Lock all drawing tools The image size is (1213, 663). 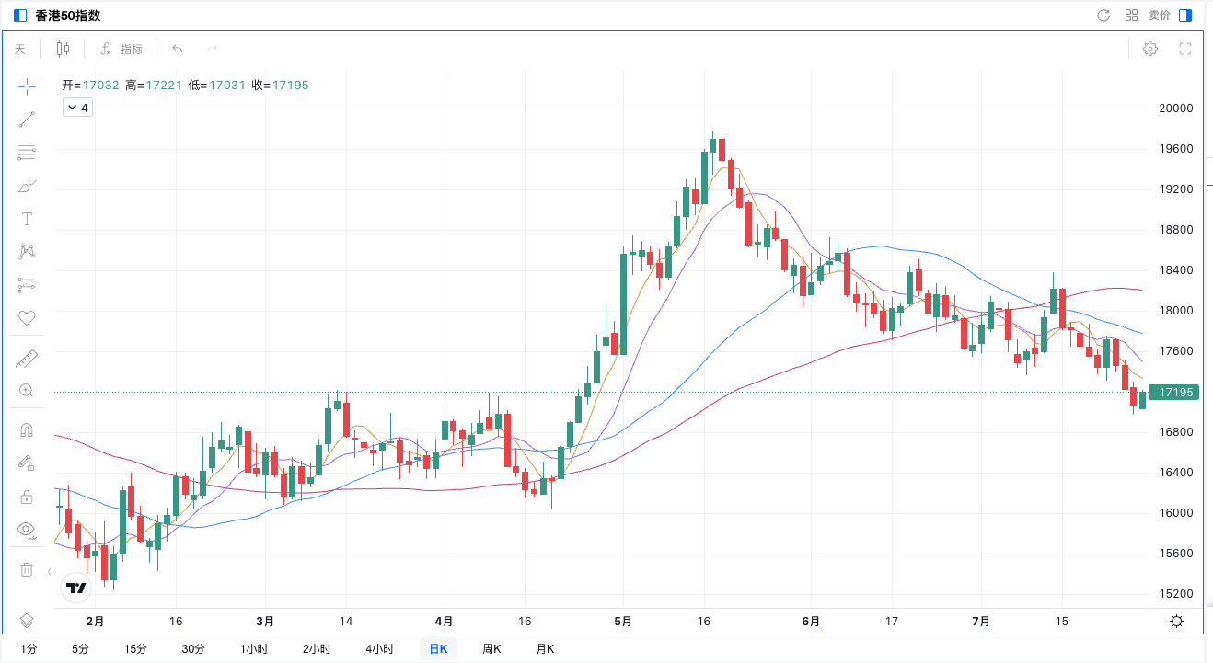pyautogui.click(x=27, y=497)
